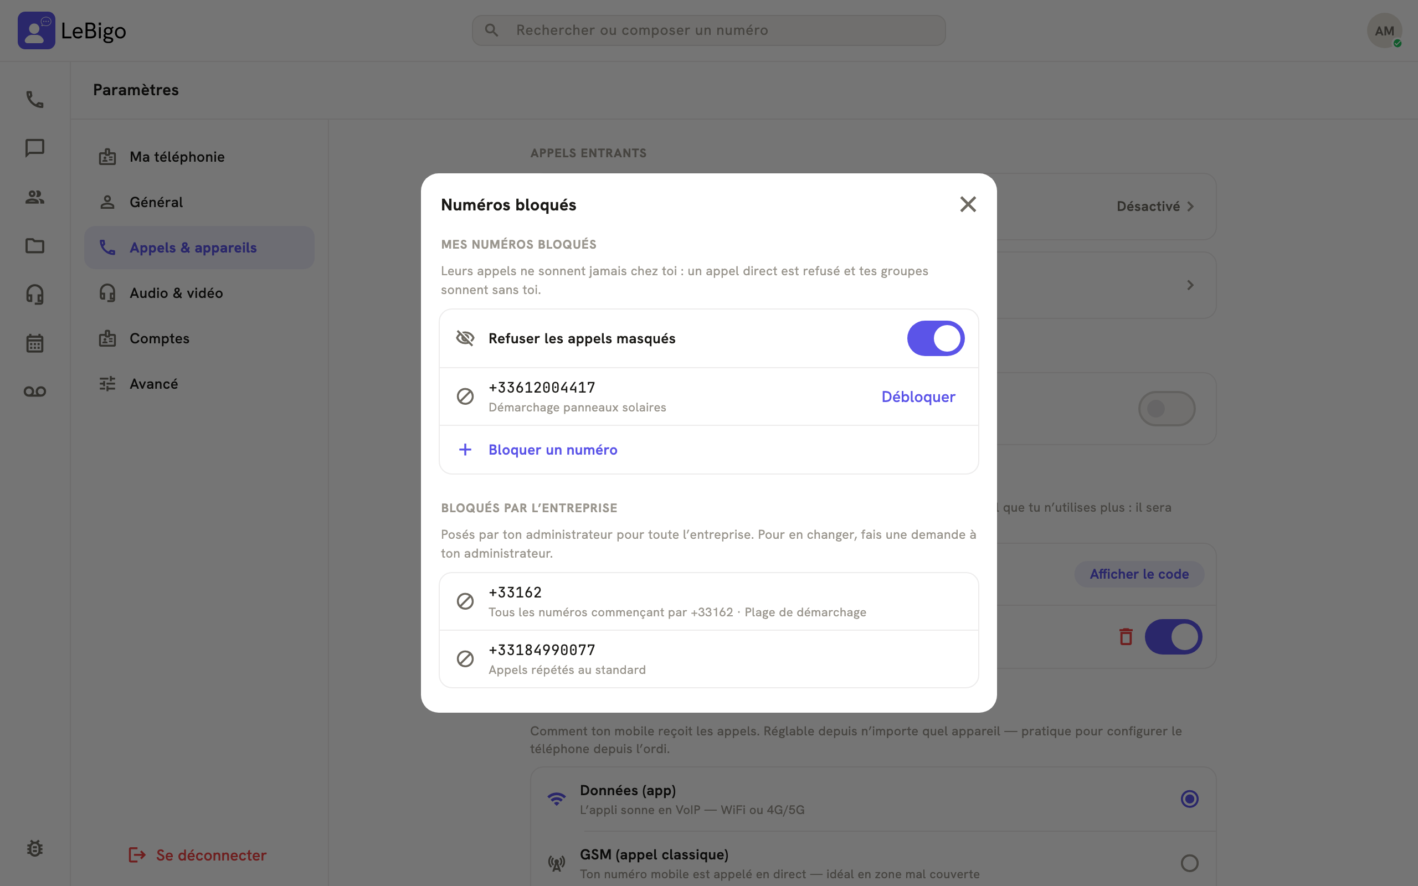Open Audio & vidéo settings section
This screenshot has width=1418, height=886.
(199, 293)
